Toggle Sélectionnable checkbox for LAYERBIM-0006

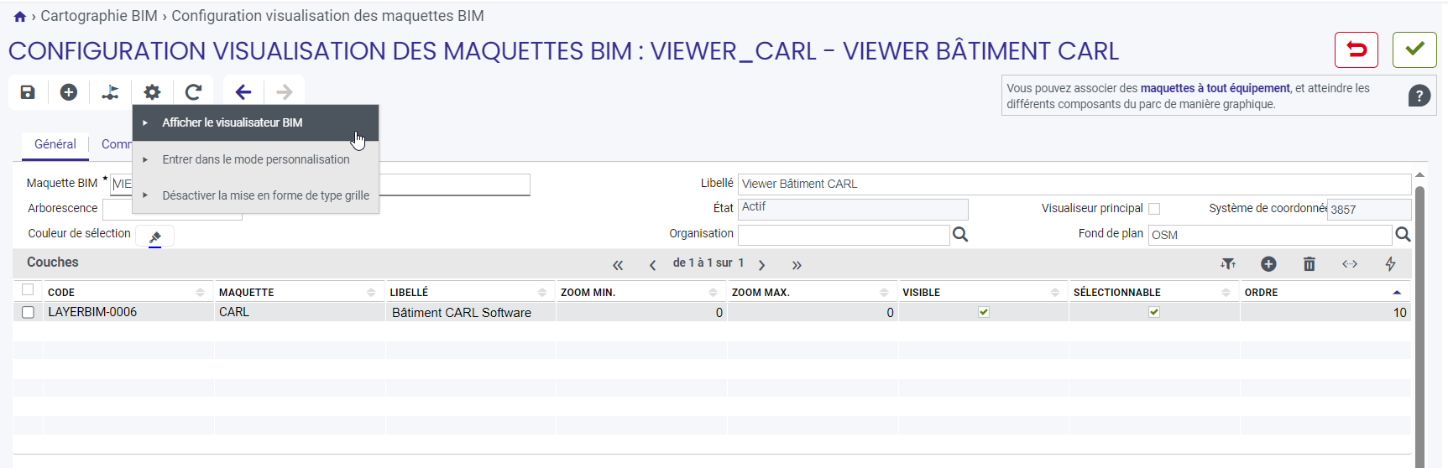tap(1154, 312)
